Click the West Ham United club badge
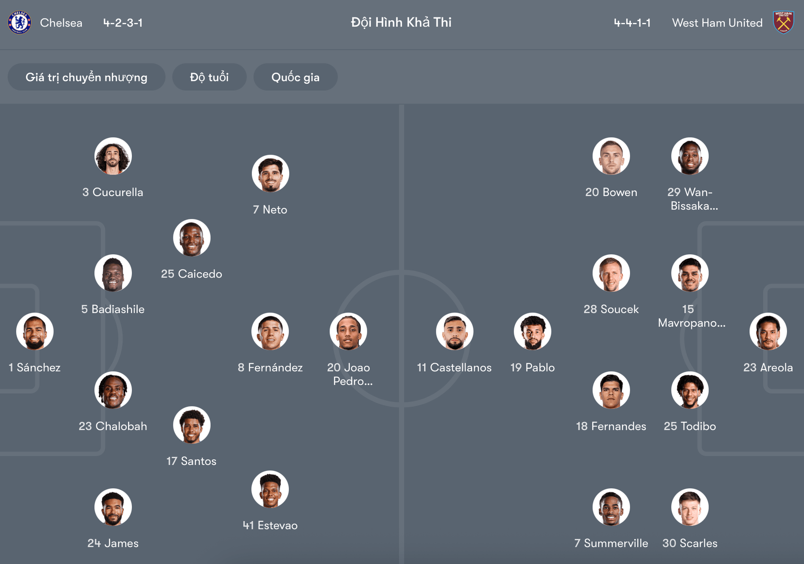804x564 pixels. (785, 22)
